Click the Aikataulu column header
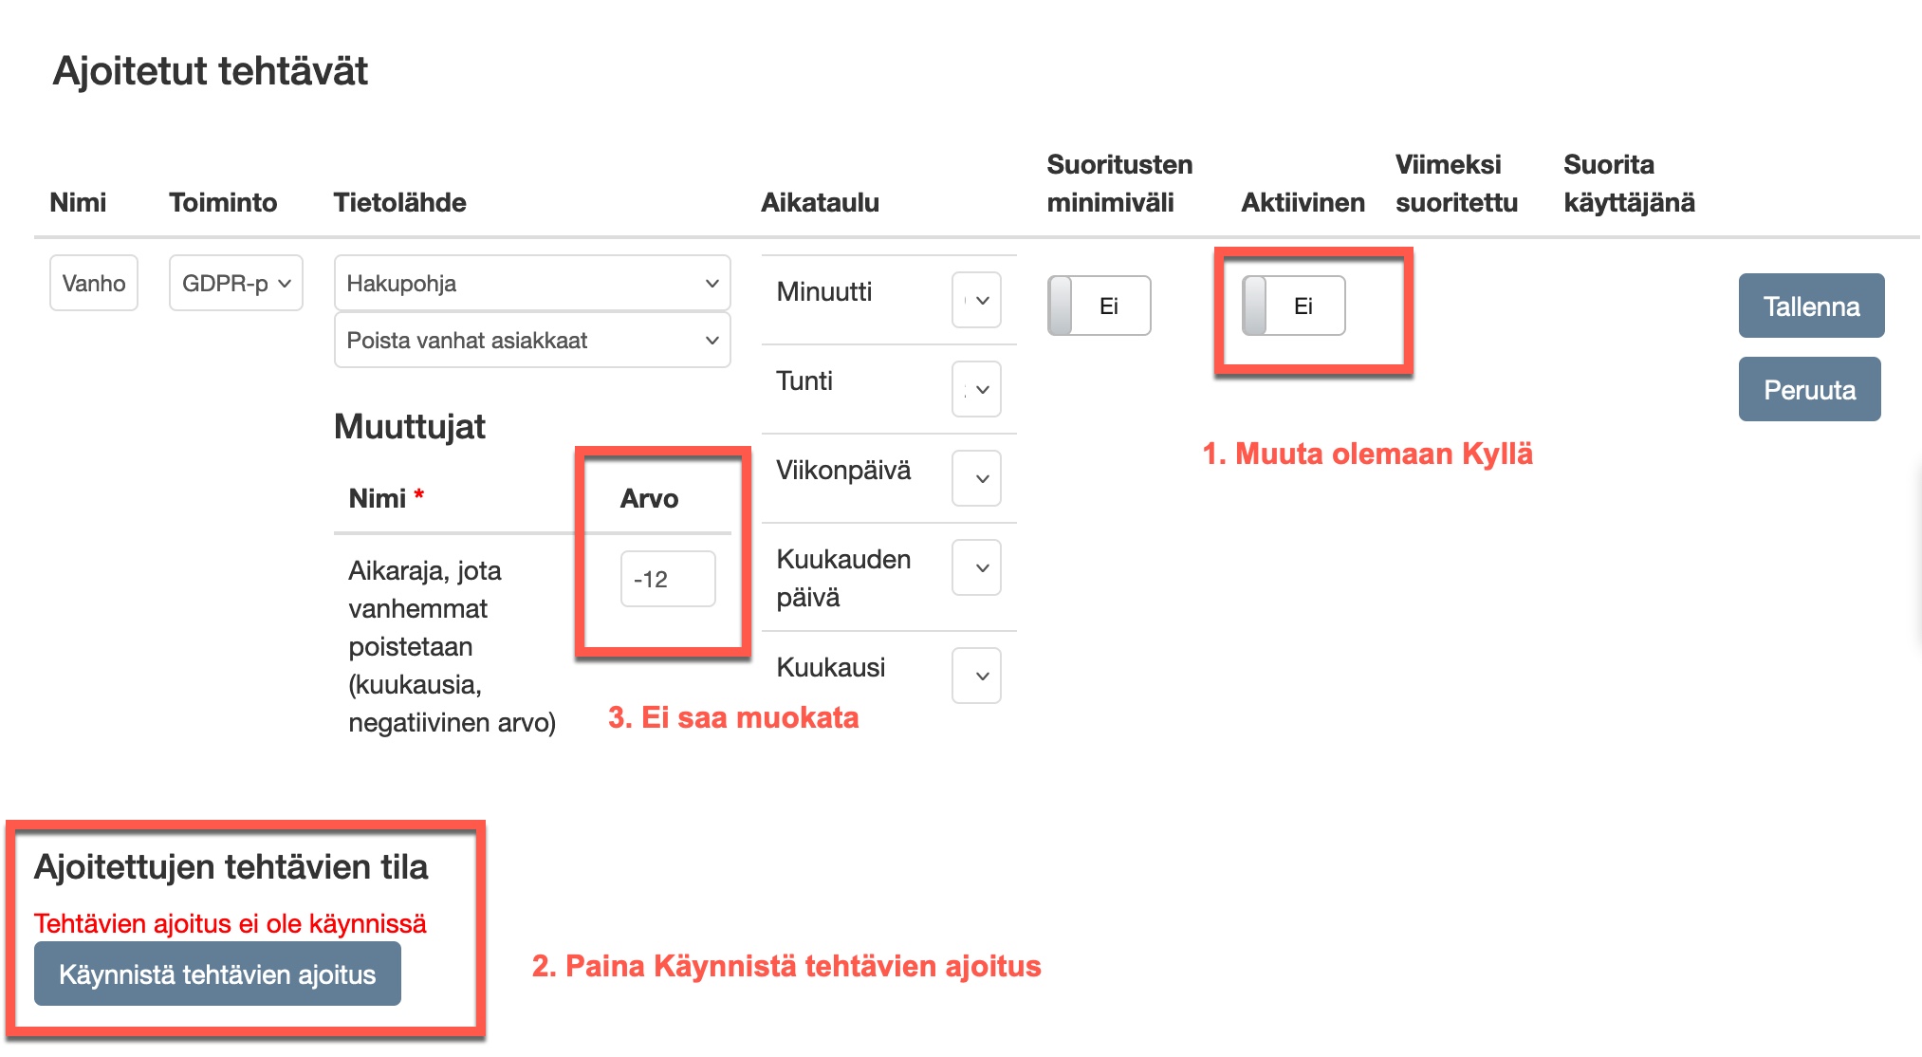 point(820,202)
